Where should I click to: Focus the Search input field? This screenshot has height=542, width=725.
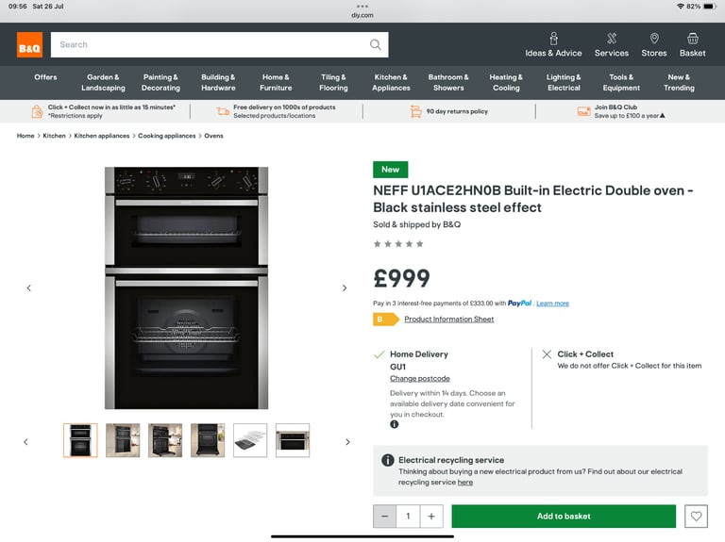point(220,45)
